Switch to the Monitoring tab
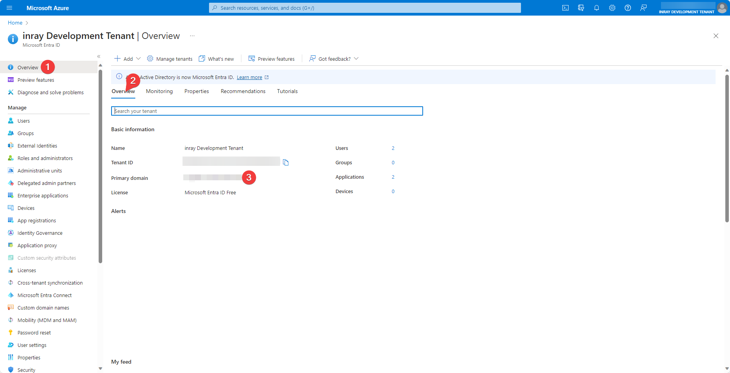This screenshot has height=373, width=730. pos(159,91)
